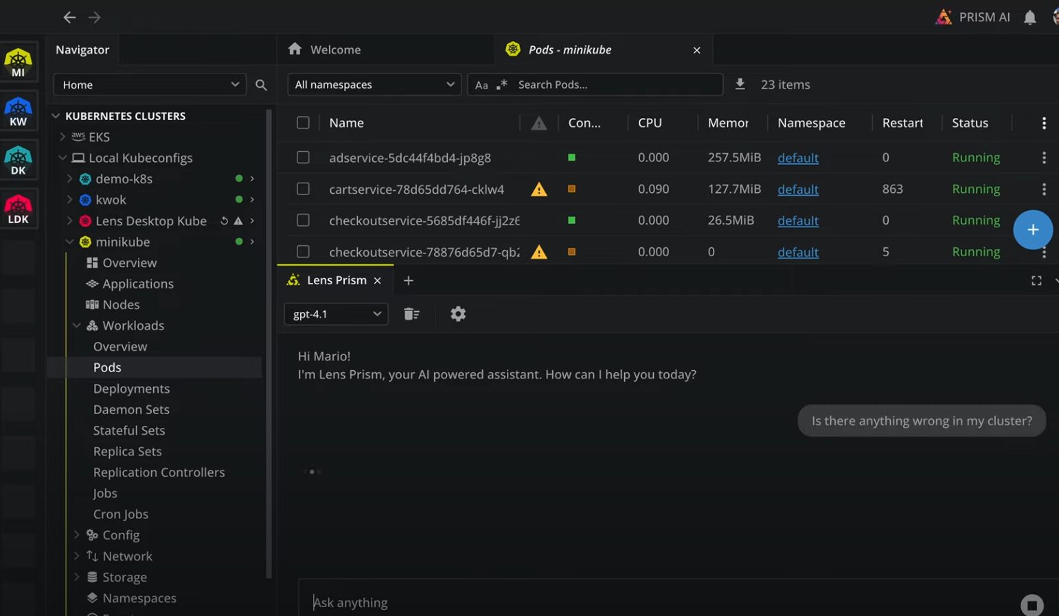Click the Navigator search magnifier icon
1059x616 pixels.
pyautogui.click(x=261, y=84)
